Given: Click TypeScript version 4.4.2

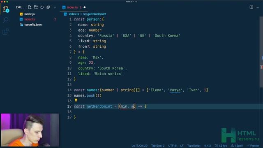Looking at the screenshot, I should (208, 146).
